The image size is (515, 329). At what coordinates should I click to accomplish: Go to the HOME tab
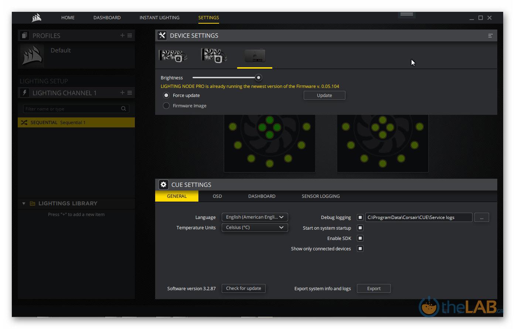click(68, 18)
